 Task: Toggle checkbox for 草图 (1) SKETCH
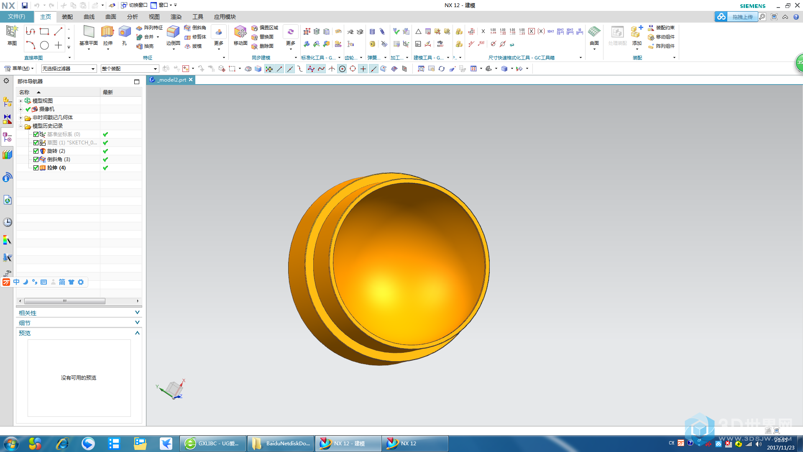(x=36, y=143)
